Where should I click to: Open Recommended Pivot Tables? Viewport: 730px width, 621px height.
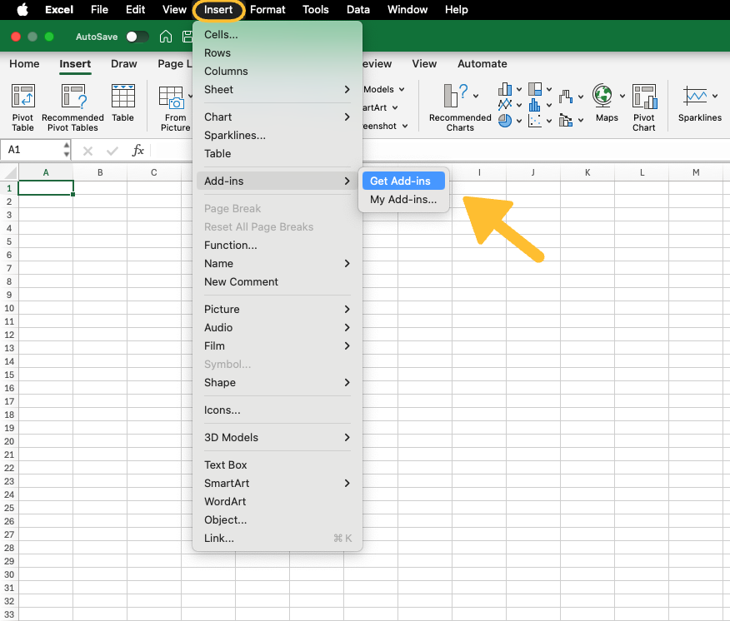click(x=72, y=107)
